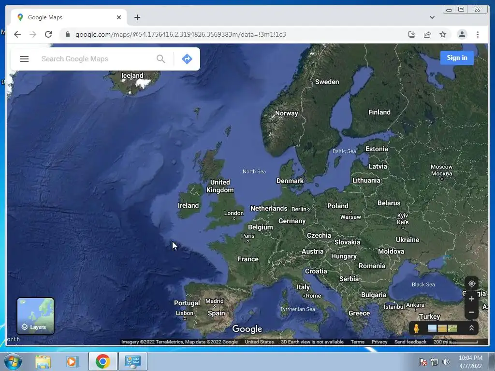The width and height of the screenshot is (495, 371).
Task: Click the padlock site info icon
Action: 67,34
